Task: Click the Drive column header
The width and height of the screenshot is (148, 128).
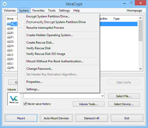Action: click(x=10, y=19)
